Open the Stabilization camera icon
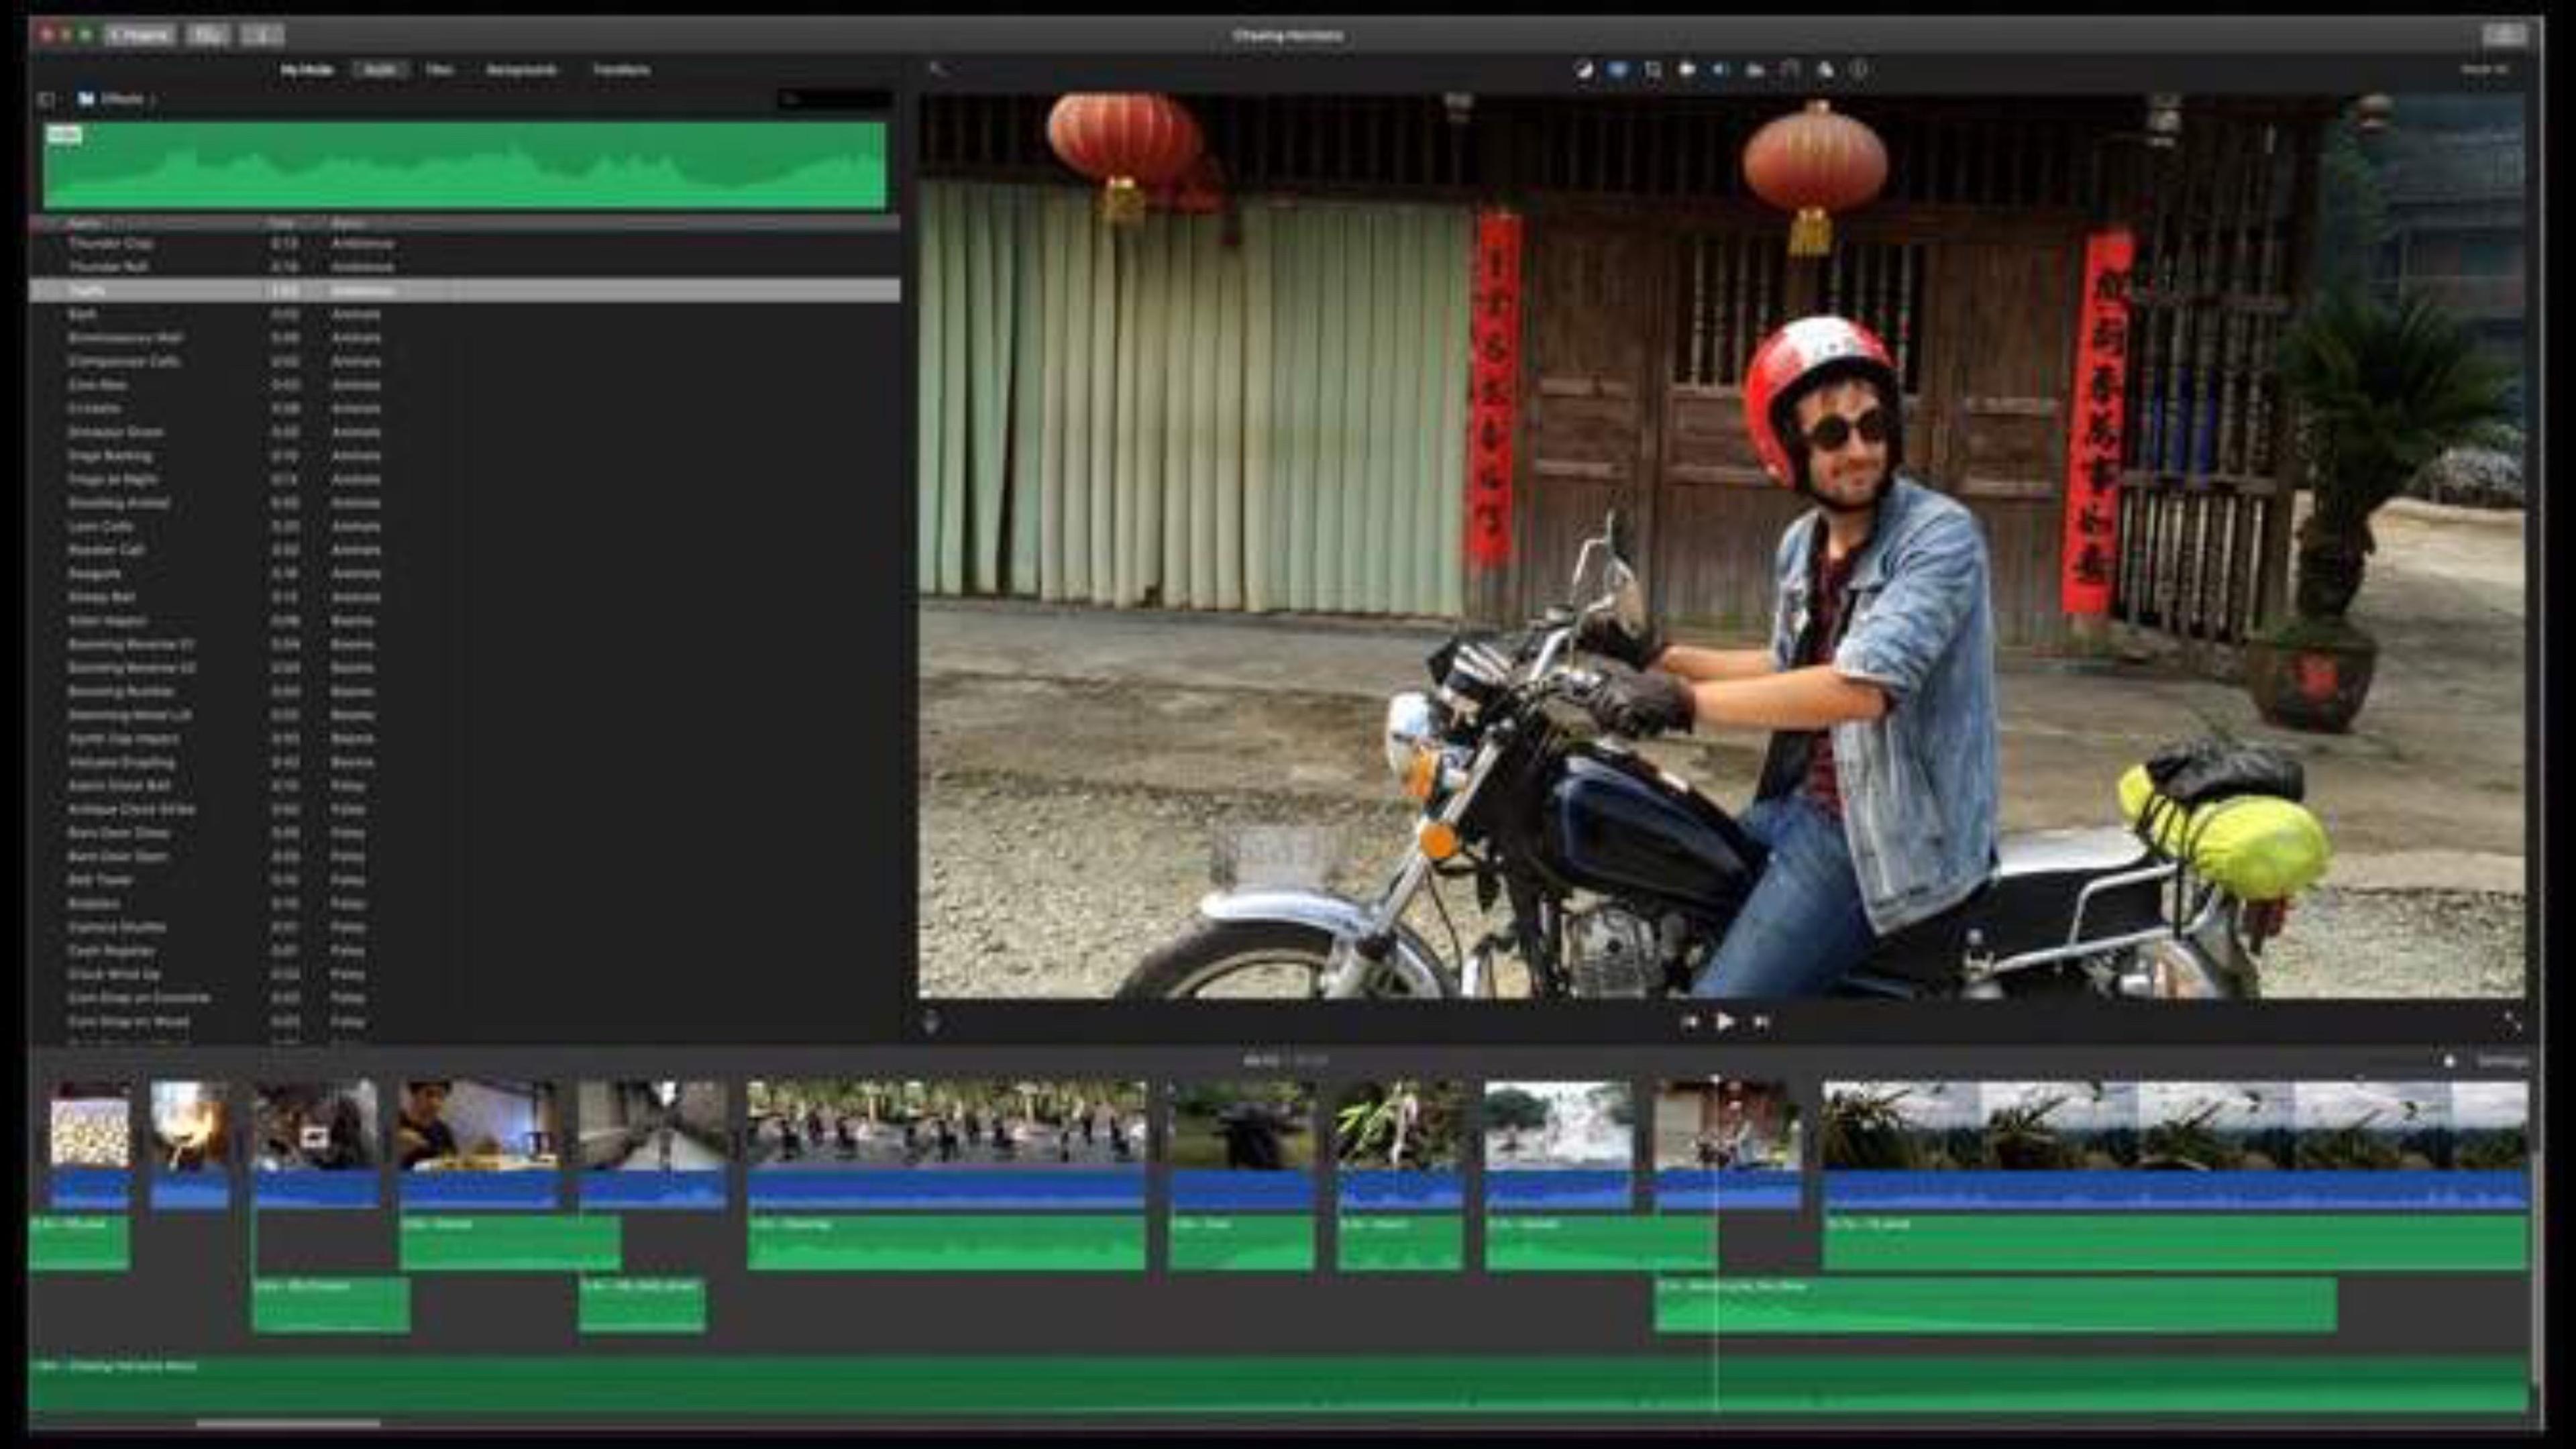Image resolution: width=2576 pixels, height=1449 pixels. [x=1686, y=69]
